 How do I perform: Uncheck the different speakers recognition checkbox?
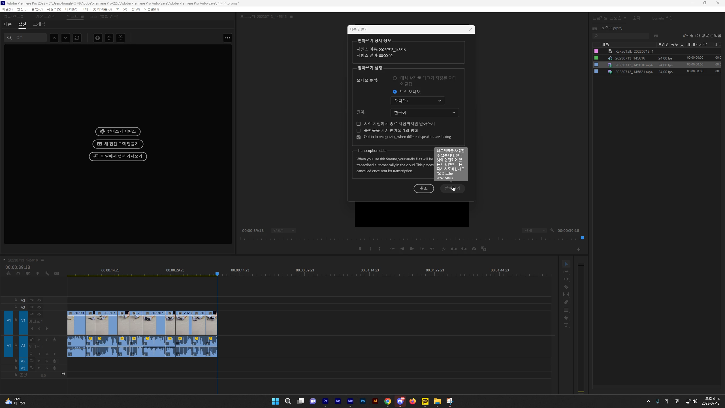(x=359, y=137)
